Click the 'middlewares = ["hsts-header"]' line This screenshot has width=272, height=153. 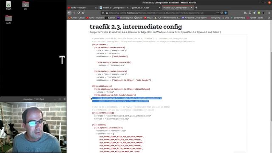112,57
